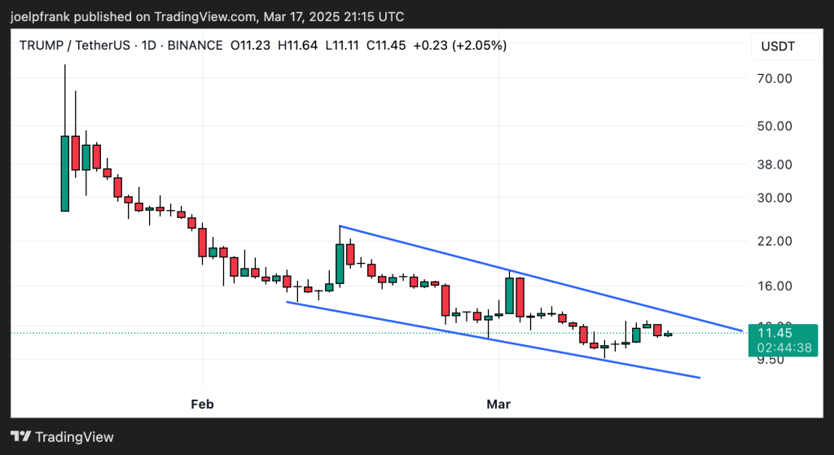Click the 16.00 price axis label
This screenshot has width=834, height=455.
775,286
